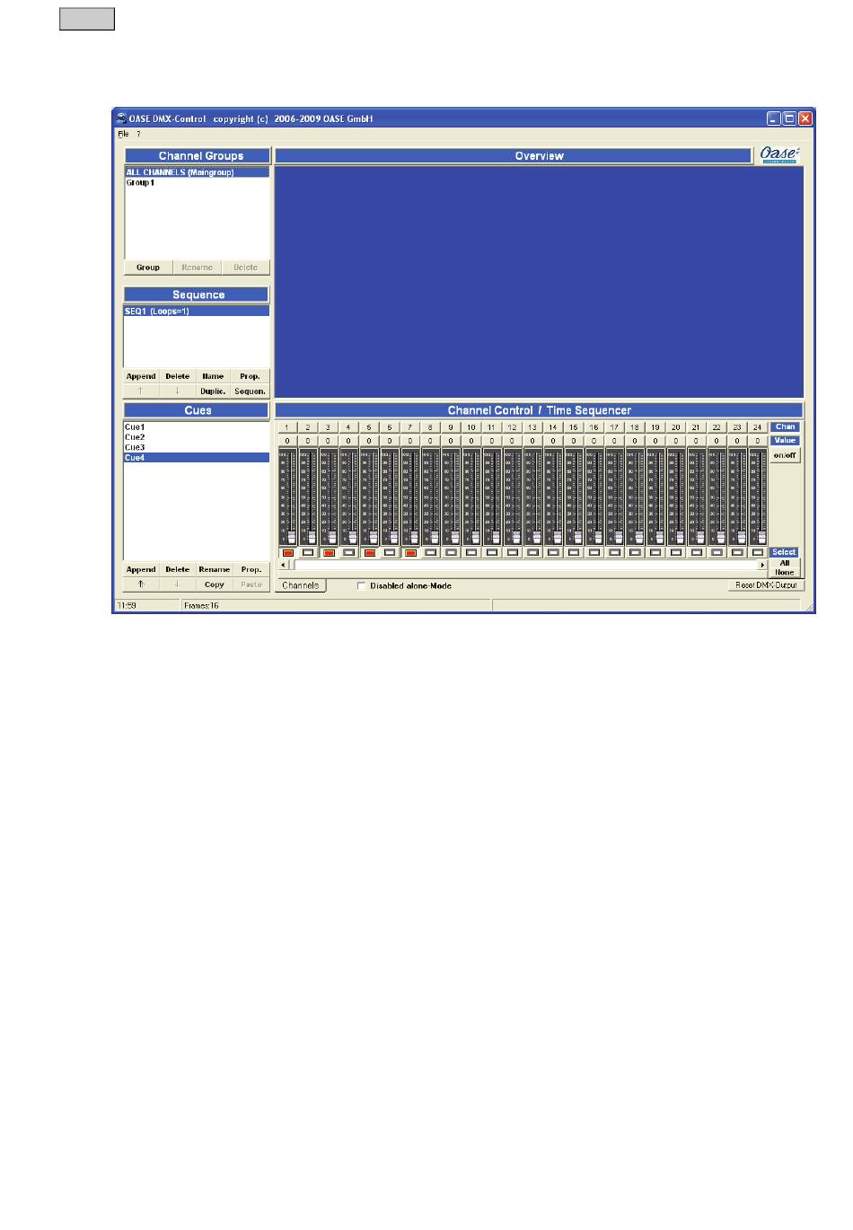The height and width of the screenshot is (1230, 853).
Task: Click the Group button under Channel Groups
Action: point(148,268)
